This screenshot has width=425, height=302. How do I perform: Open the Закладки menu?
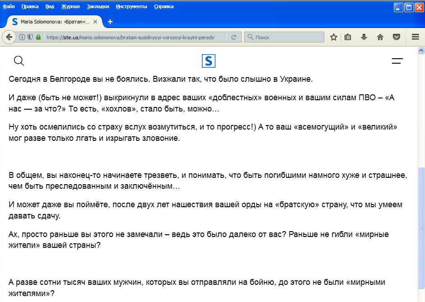click(98, 6)
